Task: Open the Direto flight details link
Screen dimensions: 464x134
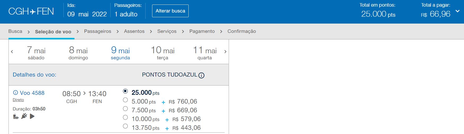Action: (18, 100)
